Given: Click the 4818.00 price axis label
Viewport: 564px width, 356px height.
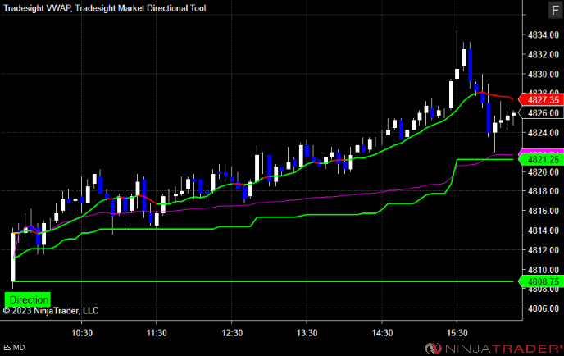Looking at the screenshot, I should click(544, 191).
